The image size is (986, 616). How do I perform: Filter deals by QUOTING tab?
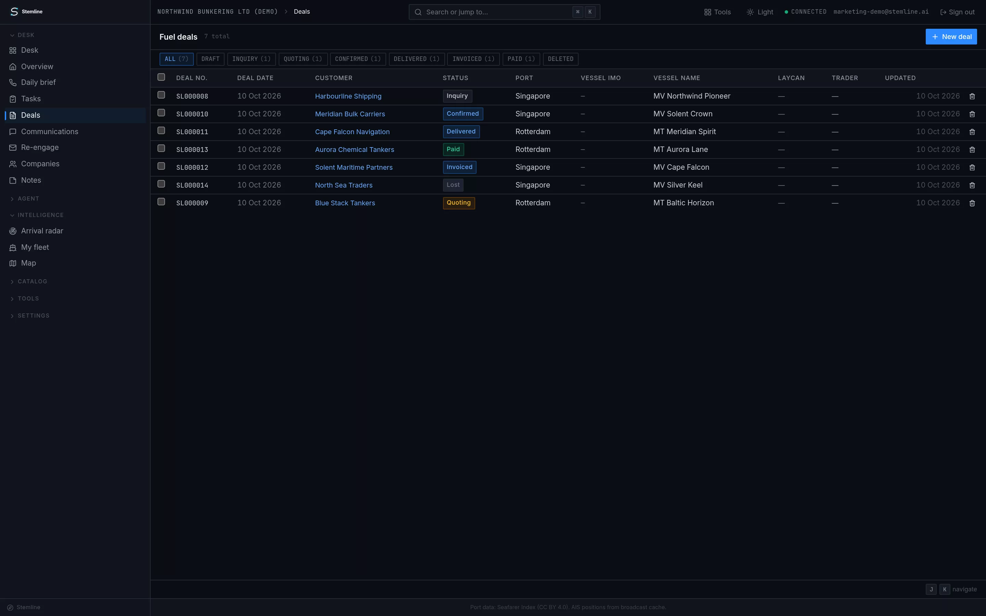[303, 59]
